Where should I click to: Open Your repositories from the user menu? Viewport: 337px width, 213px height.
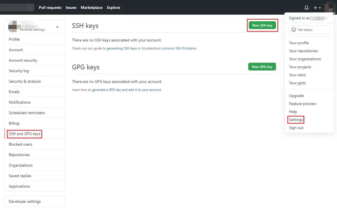(x=303, y=51)
